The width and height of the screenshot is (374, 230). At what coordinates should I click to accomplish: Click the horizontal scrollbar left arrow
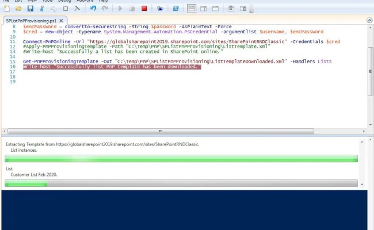click(x=4, y=131)
